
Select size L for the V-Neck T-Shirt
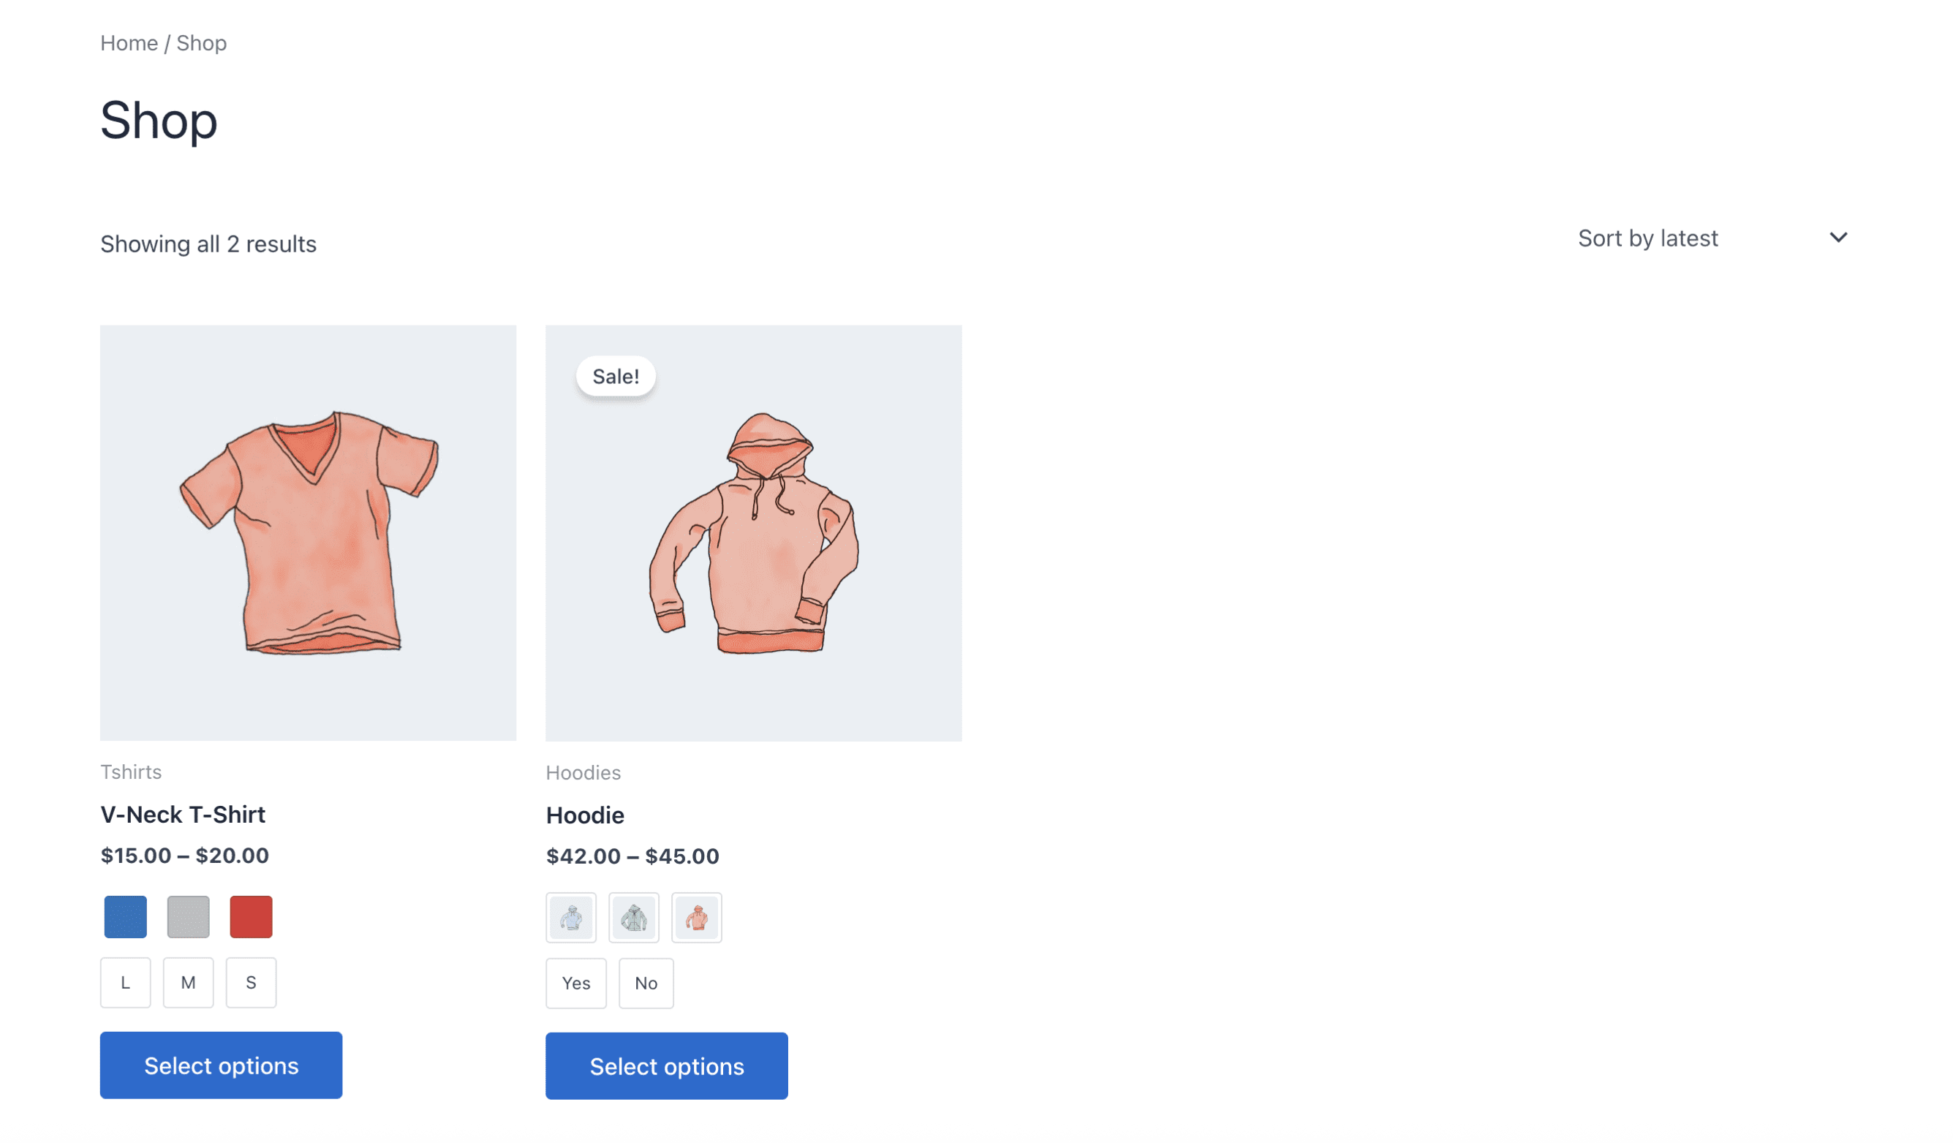pyautogui.click(x=125, y=983)
